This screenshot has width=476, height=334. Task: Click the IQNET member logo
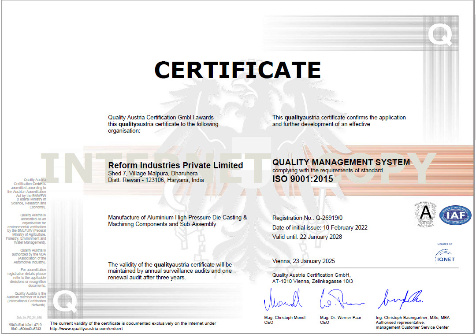[x=445, y=255]
